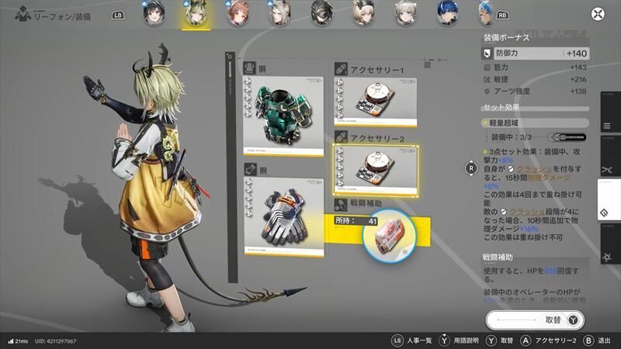Select the highlighted アクセサリー2 accessory slot

pyautogui.click(x=376, y=170)
